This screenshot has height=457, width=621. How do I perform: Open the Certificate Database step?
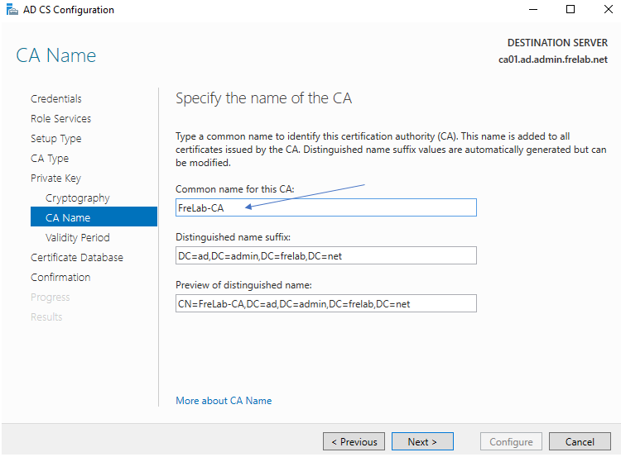(x=76, y=258)
